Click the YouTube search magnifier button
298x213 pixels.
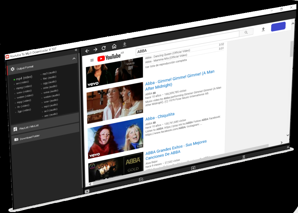point(246,32)
